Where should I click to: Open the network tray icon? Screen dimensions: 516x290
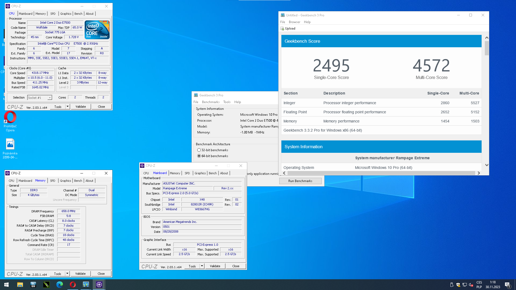click(x=465, y=285)
